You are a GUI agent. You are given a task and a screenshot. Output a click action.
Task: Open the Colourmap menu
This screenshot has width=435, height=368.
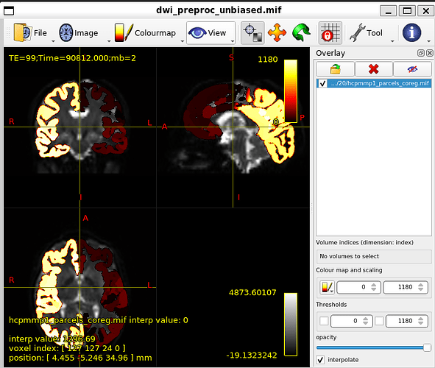pos(146,33)
